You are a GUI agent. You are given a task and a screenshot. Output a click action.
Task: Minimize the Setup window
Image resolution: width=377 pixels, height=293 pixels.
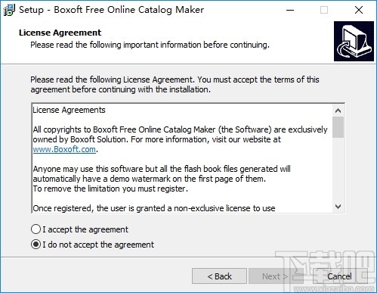click(x=290, y=10)
